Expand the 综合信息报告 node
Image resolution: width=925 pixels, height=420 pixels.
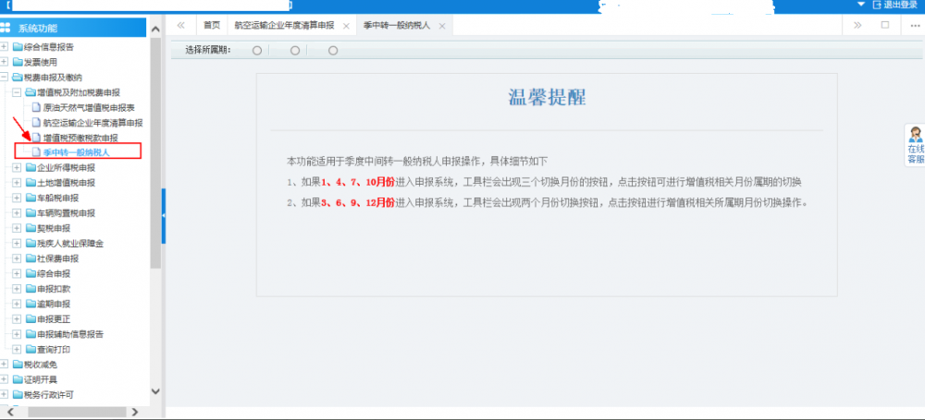click(4, 46)
